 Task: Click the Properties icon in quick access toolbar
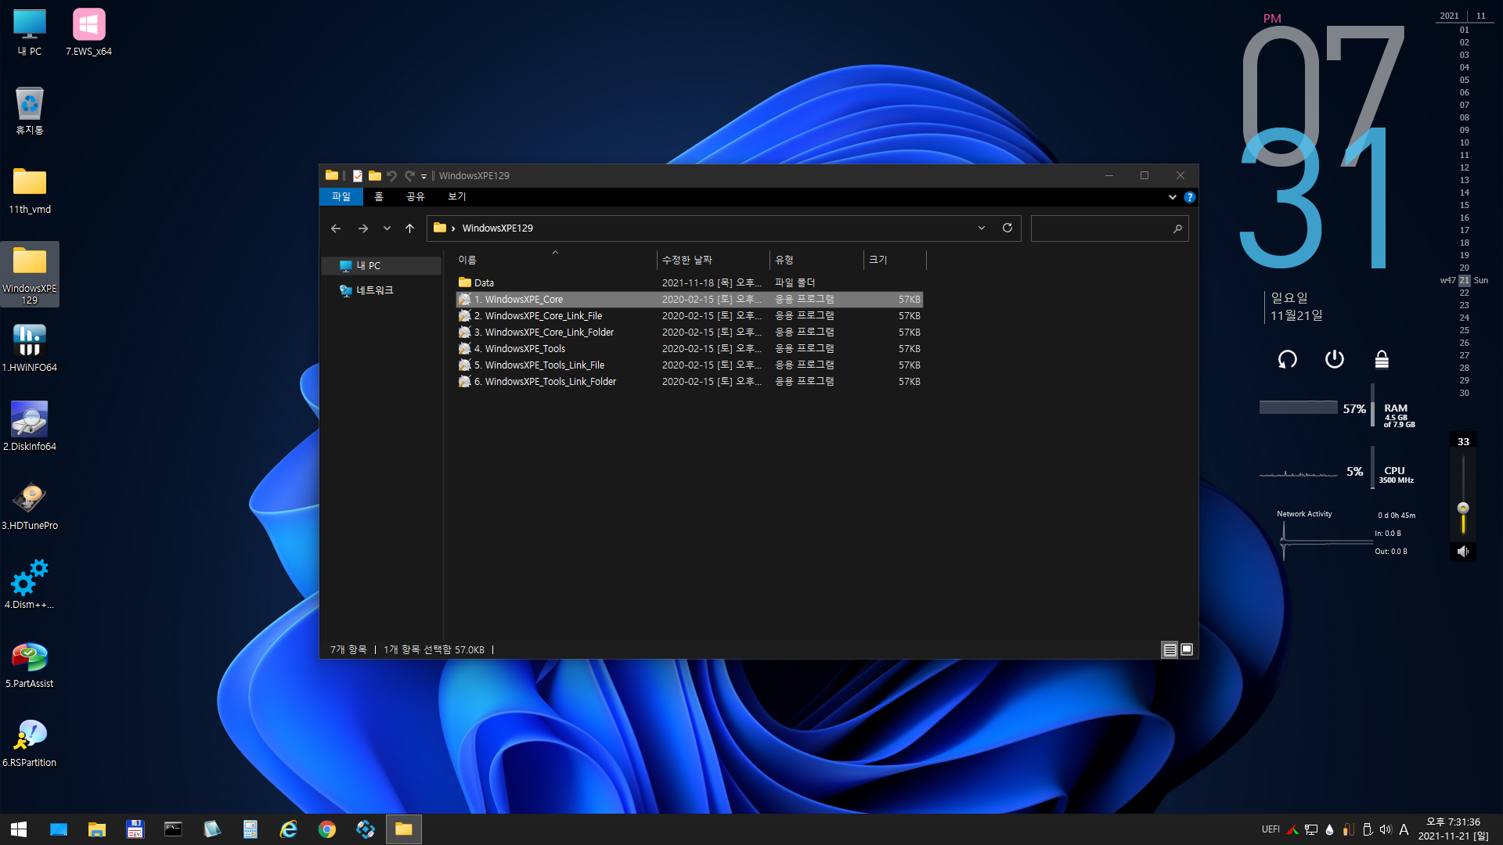[x=357, y=175]
